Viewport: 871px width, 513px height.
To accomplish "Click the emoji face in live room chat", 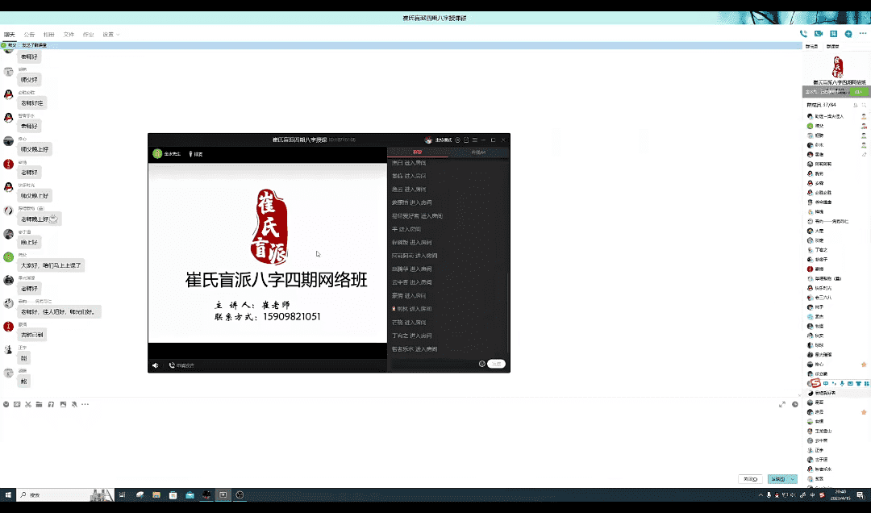I will (482, 364).
